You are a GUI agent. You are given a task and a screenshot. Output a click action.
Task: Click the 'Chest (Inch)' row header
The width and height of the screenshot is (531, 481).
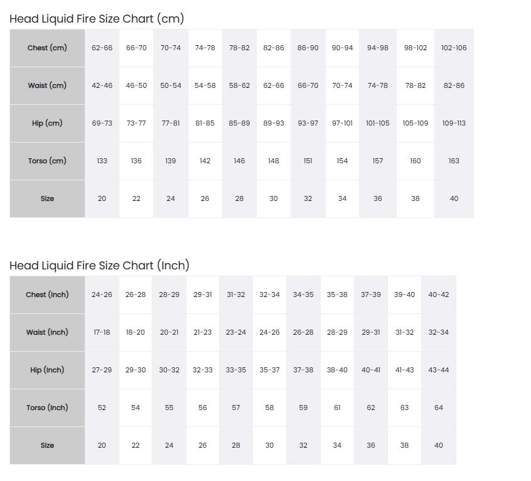(48, 295)
